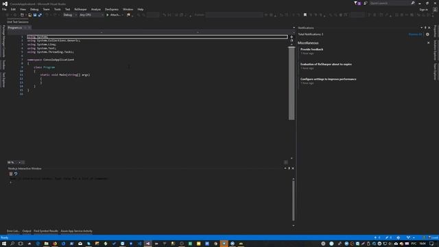
Task: Click the VS Code taskbar icon
Action: click(139, 244)
